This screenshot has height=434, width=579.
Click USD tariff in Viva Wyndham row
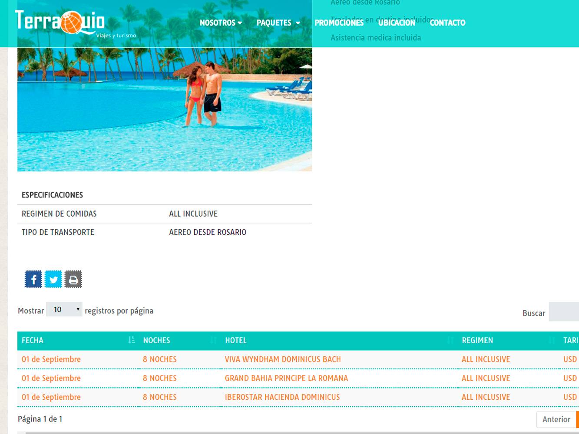570,359
